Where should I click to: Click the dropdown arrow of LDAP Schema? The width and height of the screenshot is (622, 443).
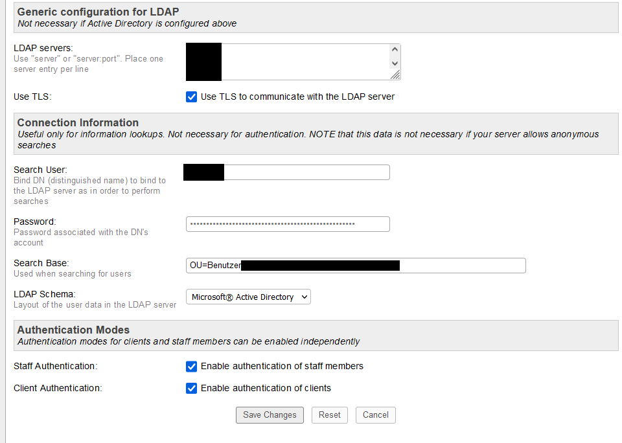pos(305,297)
